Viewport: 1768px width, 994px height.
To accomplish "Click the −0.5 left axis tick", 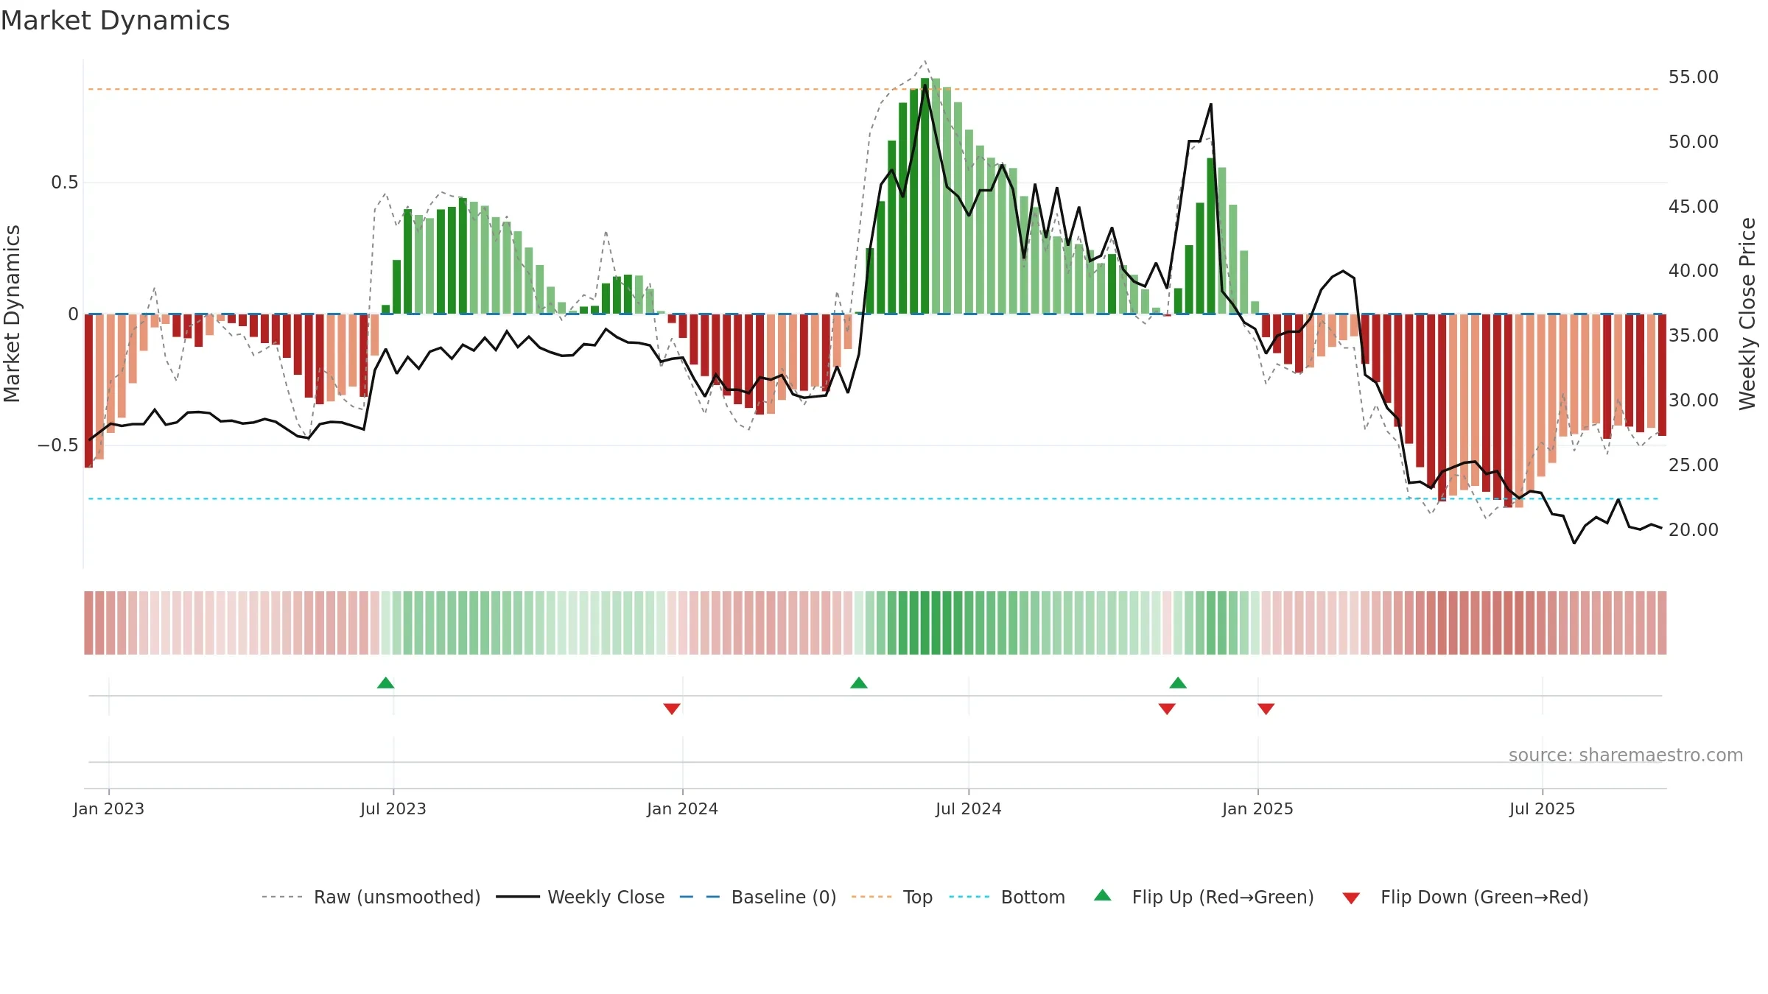I will pos(58,445).
